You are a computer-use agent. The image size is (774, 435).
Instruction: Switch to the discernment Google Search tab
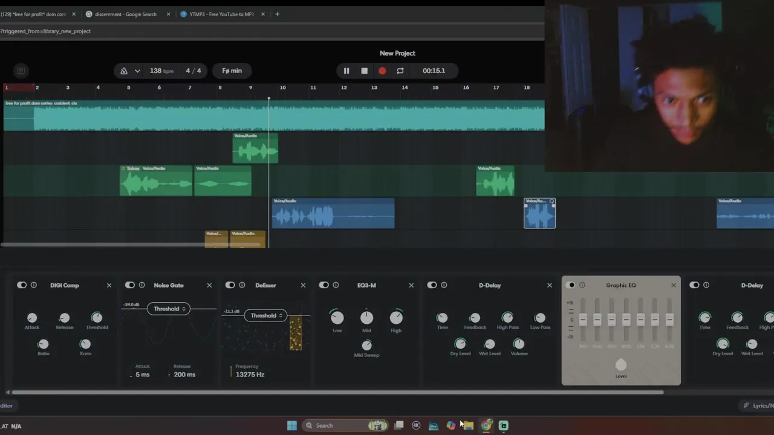point(126,14)
